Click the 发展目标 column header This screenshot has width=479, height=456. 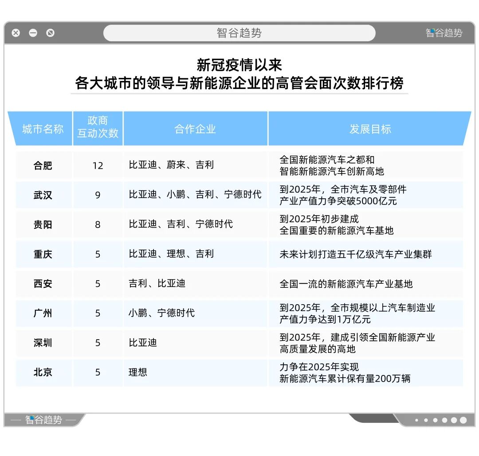pyautogui.click(x=370, y=129)
